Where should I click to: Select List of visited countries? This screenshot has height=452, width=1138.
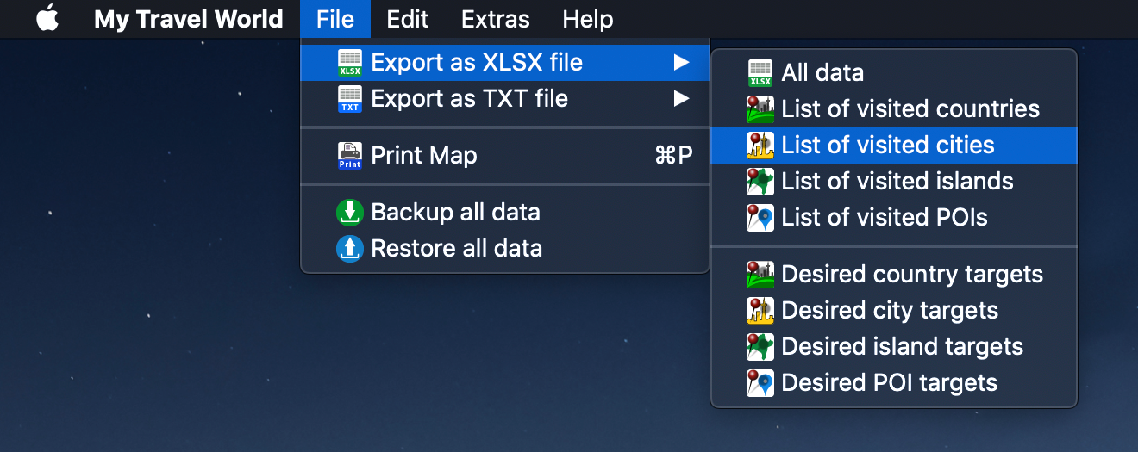[894, 109]
